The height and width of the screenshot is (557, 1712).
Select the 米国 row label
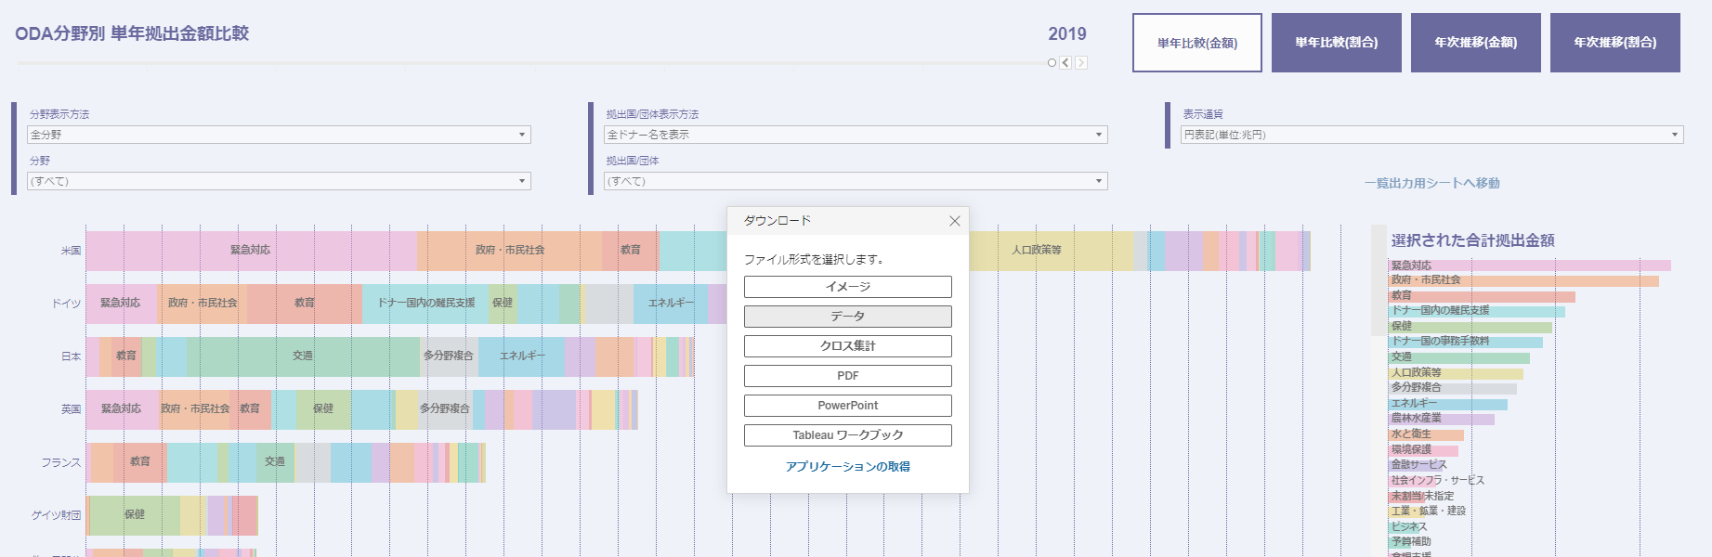(71, 252)
